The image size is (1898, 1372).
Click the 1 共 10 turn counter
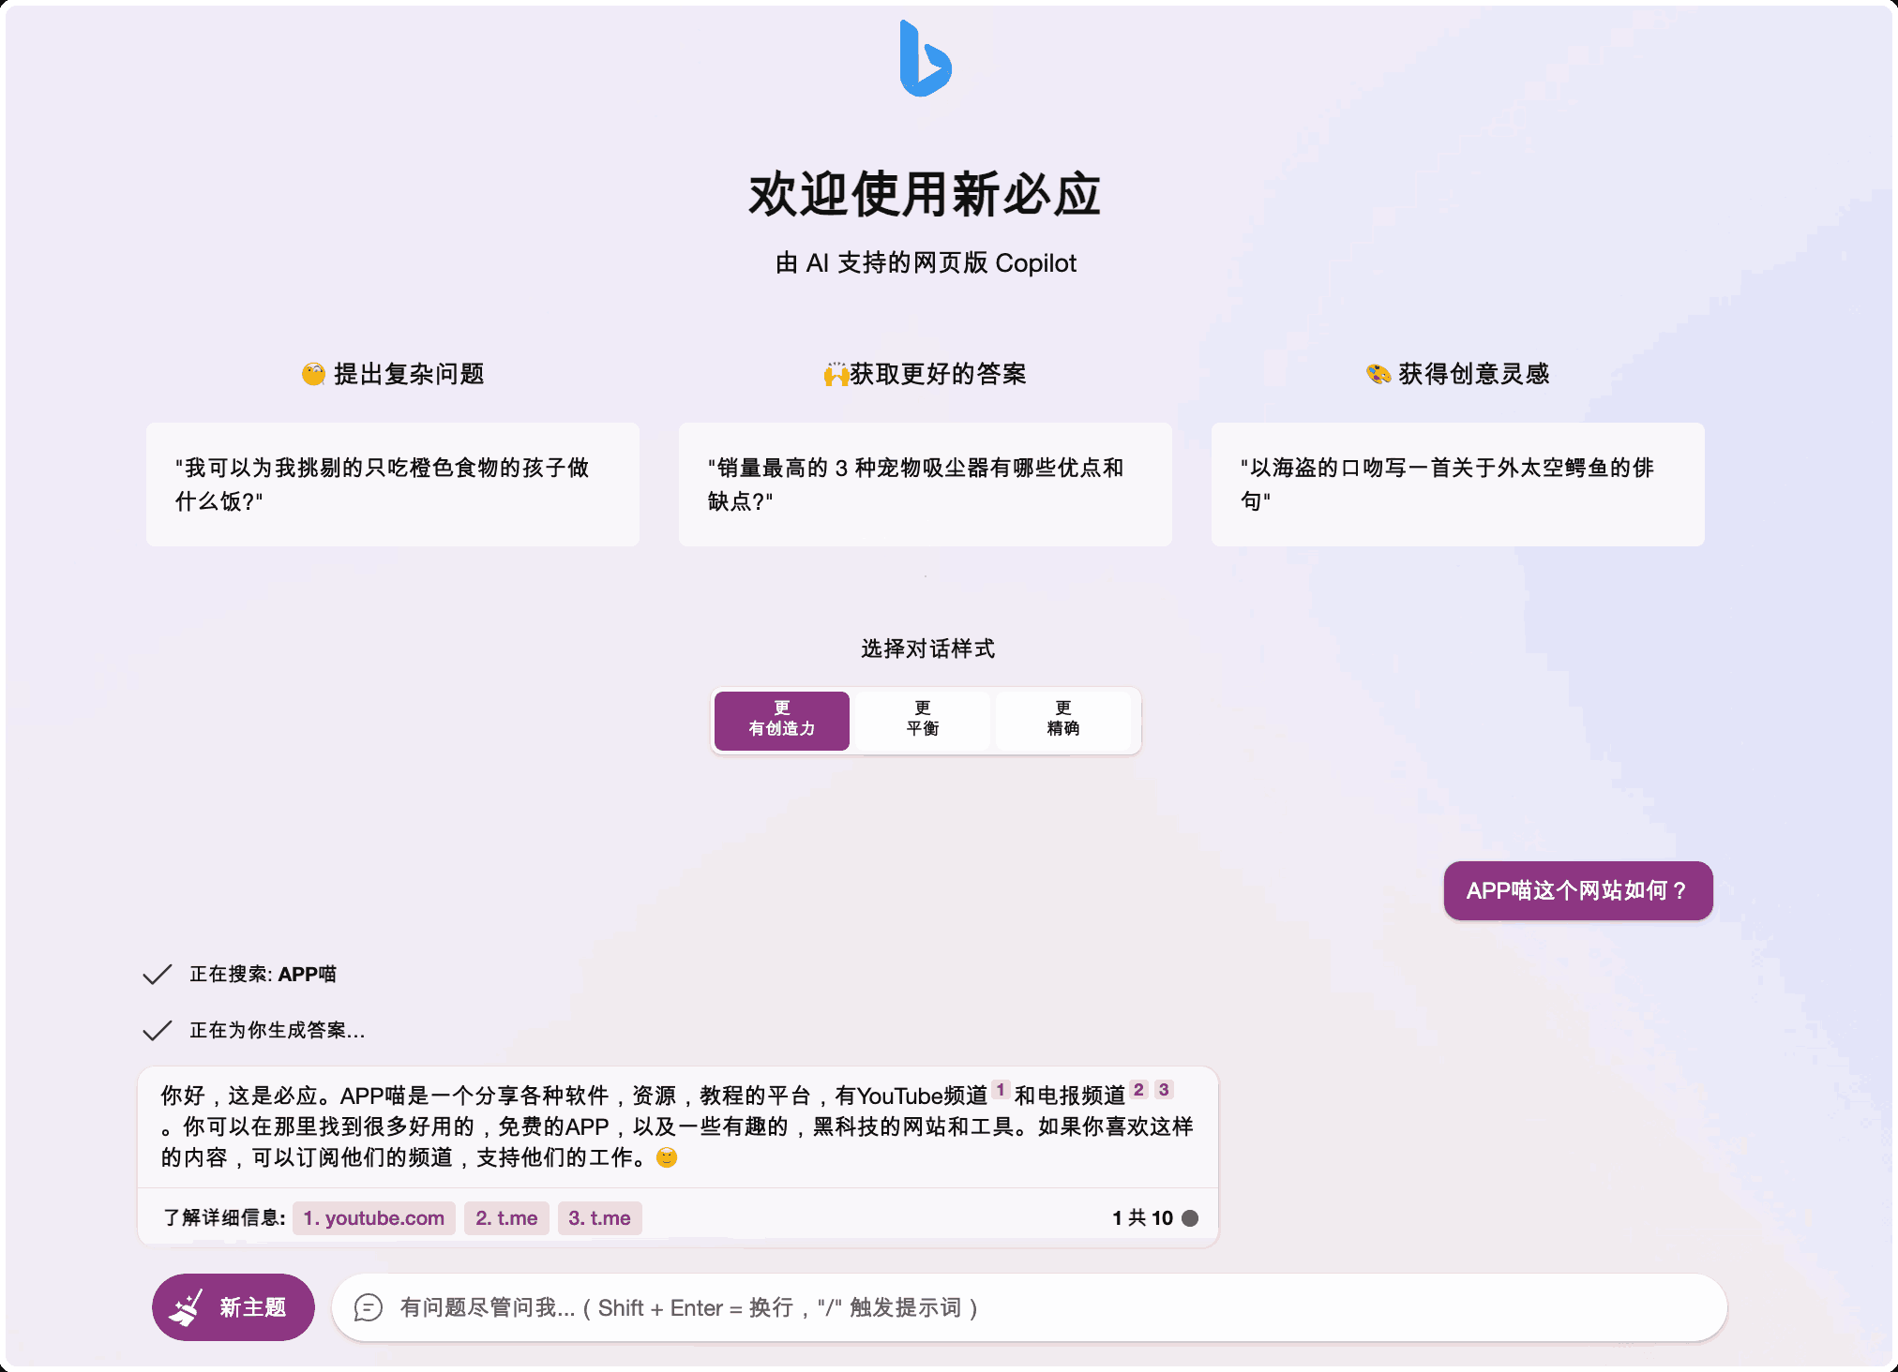[1142, 1218]
